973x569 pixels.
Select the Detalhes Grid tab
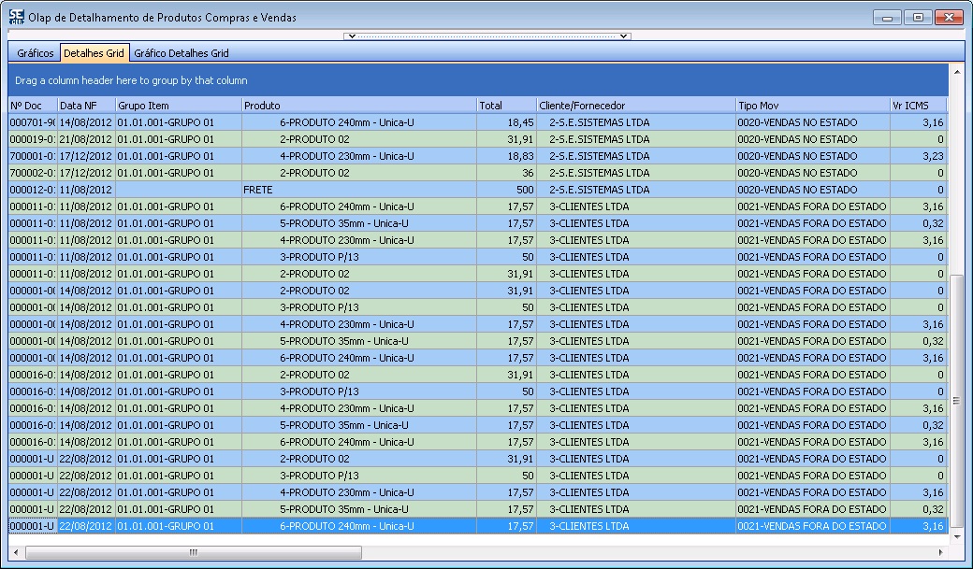pos(94,53)
